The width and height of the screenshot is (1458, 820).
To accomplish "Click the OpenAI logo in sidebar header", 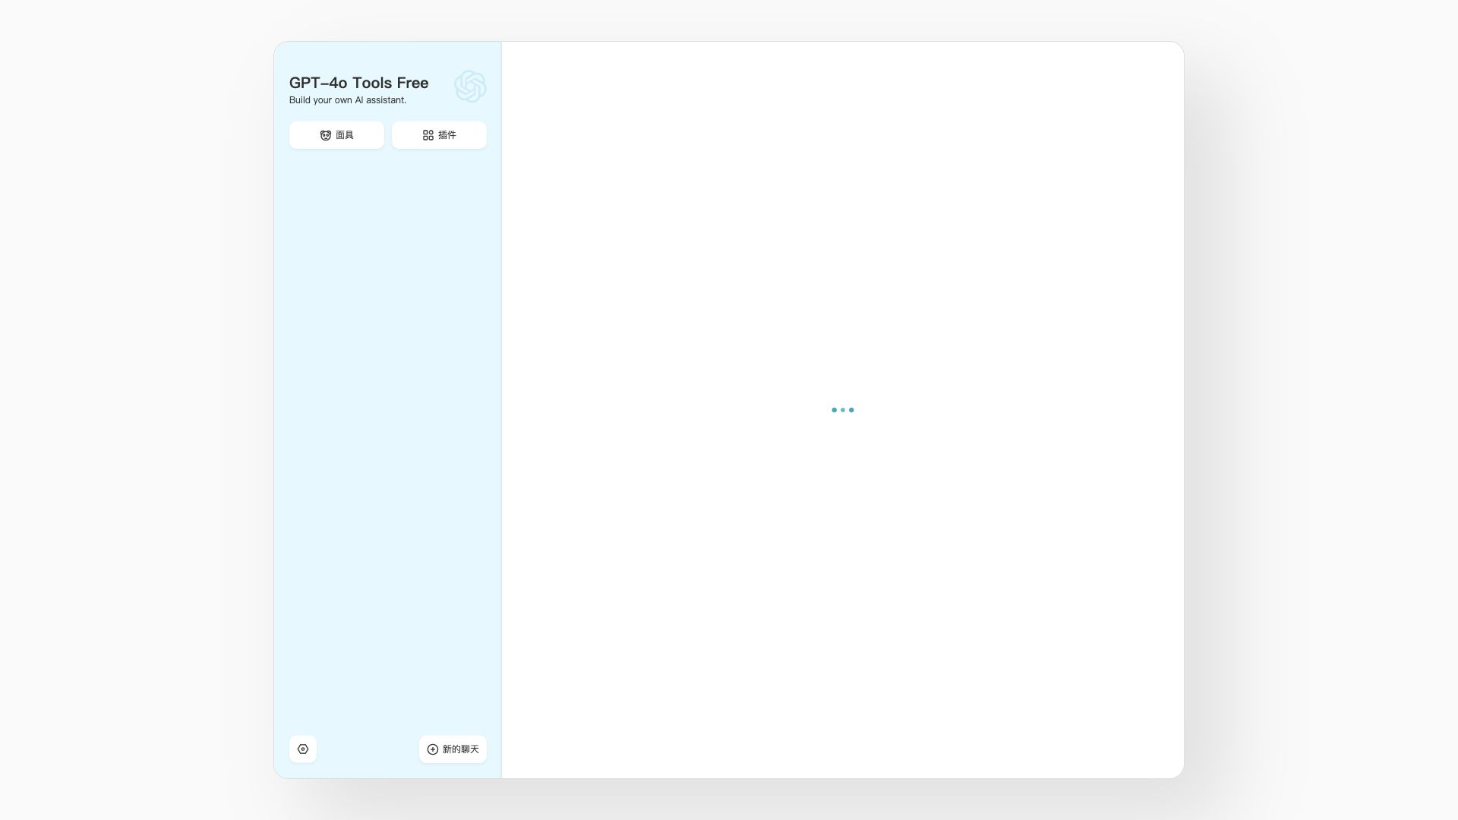I will [470, 87].
